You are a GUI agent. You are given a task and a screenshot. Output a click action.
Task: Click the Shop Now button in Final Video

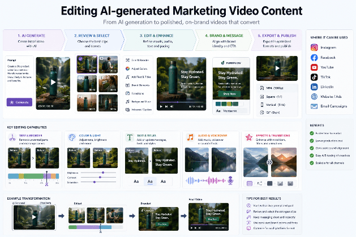point(212,219)
